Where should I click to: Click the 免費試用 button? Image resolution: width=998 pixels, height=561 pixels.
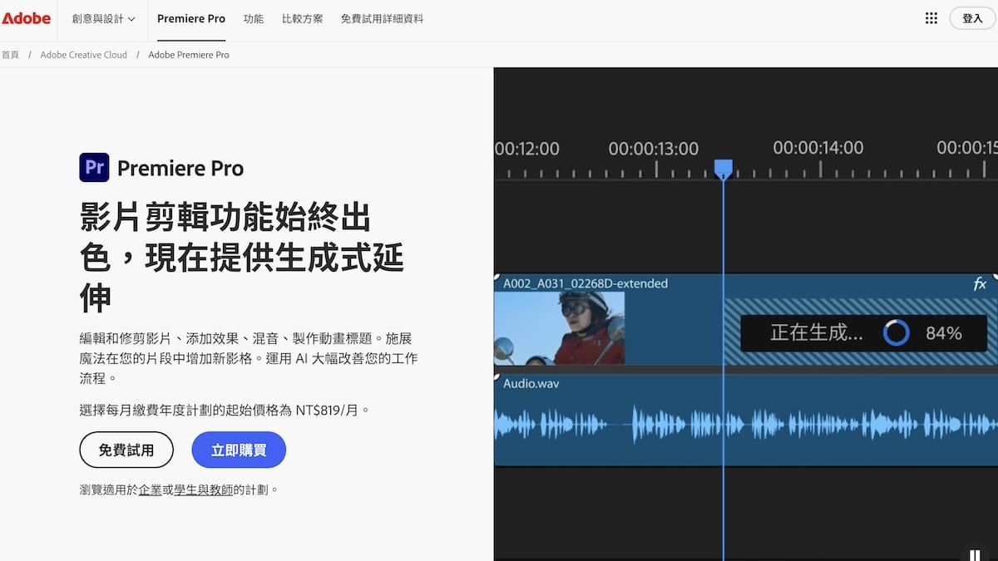tap(126, 450)
